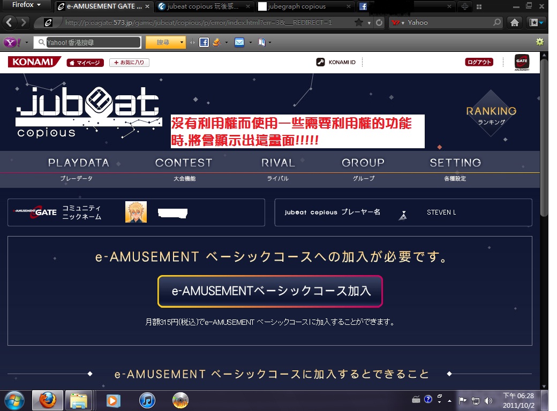Expand the Yahoo toolbar search button dropdown
This screenshot has height=411, width=557.
(x=182, y=43)
